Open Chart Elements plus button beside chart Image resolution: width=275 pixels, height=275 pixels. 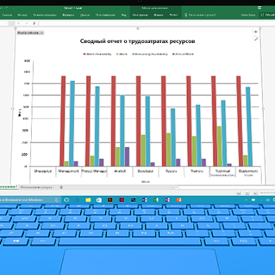pos(256,32)
